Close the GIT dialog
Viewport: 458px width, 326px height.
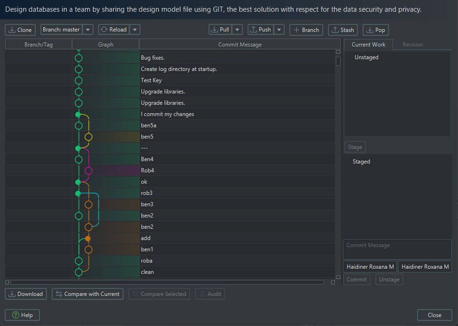click(435, 315)
